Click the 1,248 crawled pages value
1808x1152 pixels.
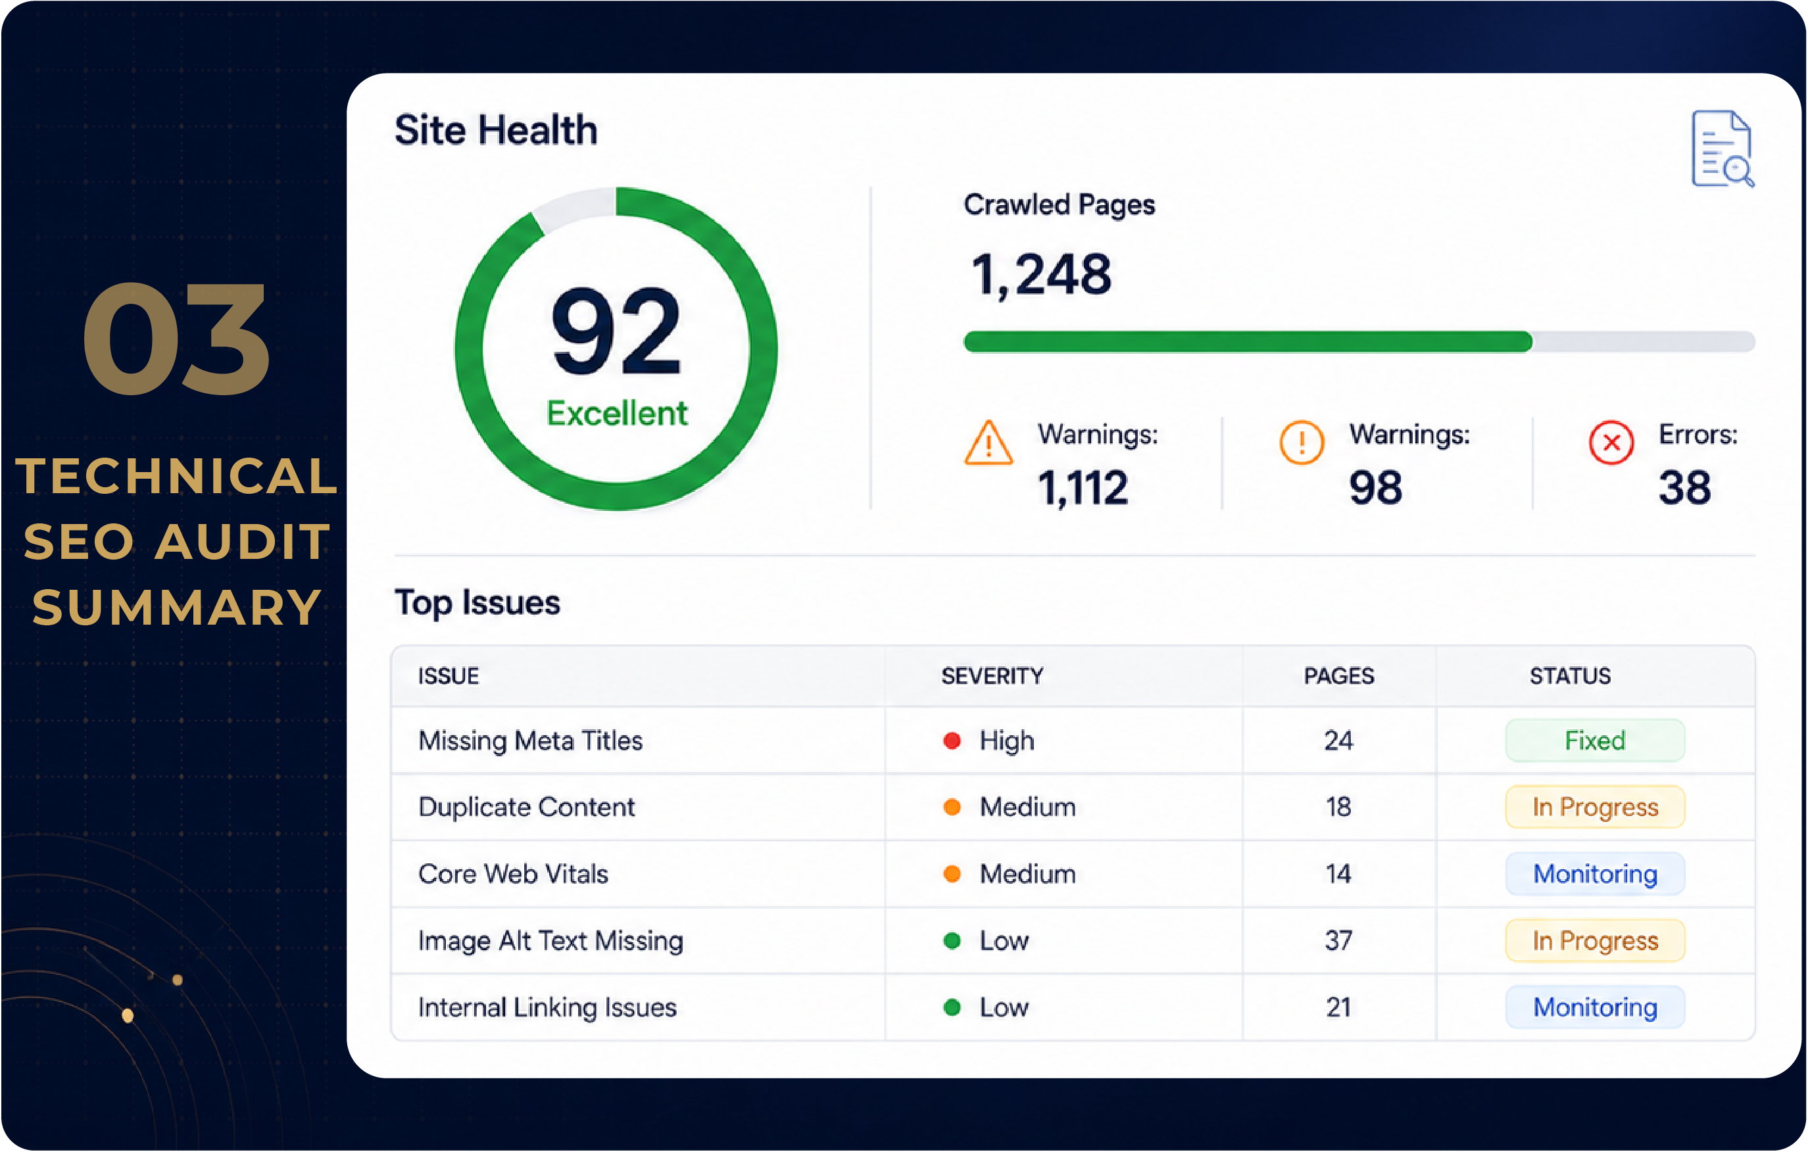(x=1041, y=276)
